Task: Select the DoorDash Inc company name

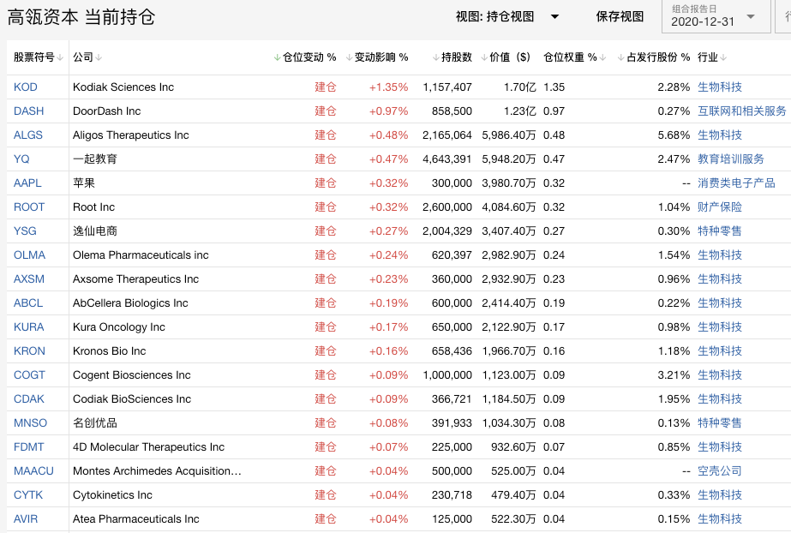Action: pyautogui.click(x=107, y=111)
